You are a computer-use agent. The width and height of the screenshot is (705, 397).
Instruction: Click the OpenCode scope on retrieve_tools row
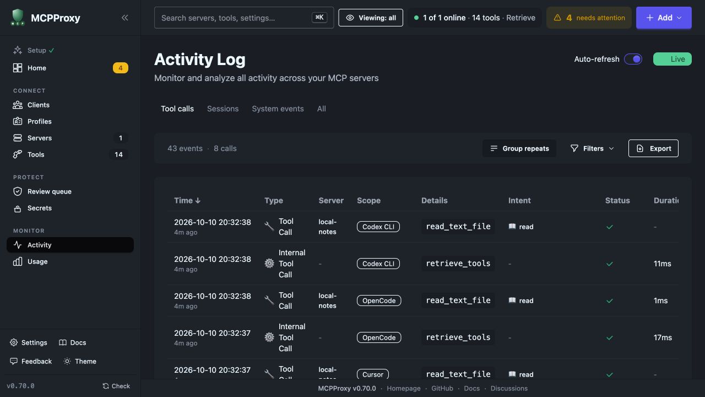click(379, 337)
